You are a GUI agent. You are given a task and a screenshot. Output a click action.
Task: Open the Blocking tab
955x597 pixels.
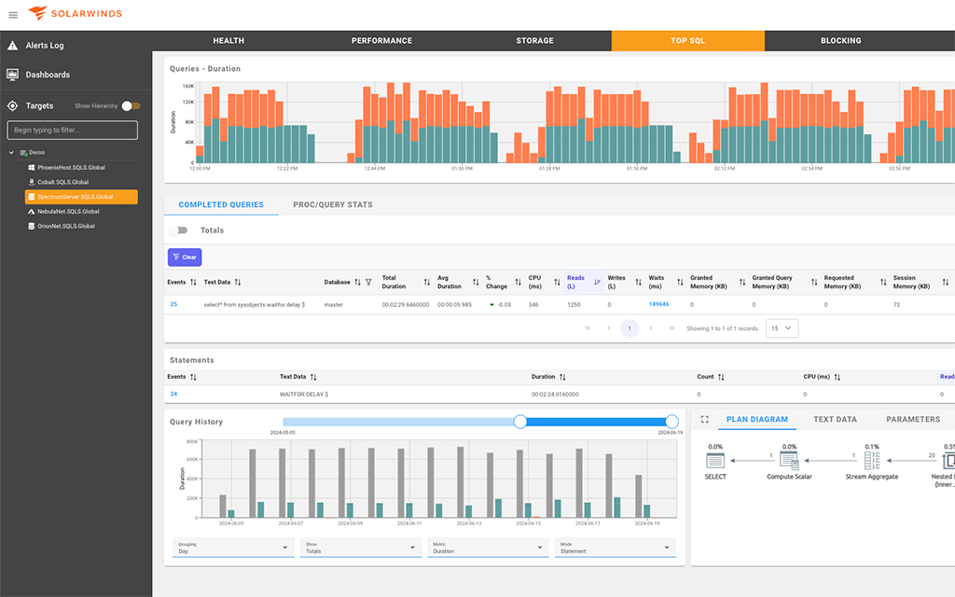pyautogui.click(x=840, y=40)
